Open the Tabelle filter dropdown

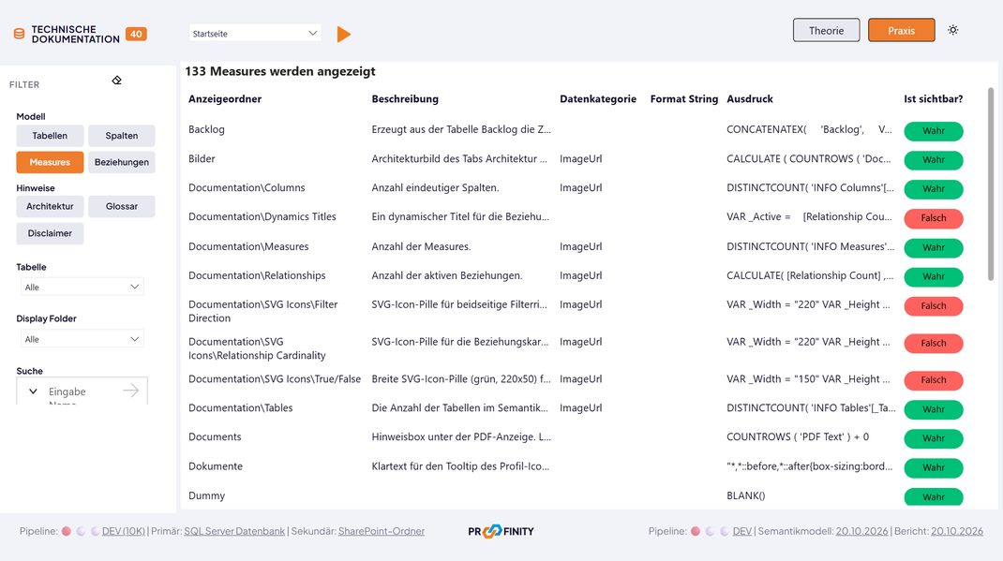[x=82, y=287]
